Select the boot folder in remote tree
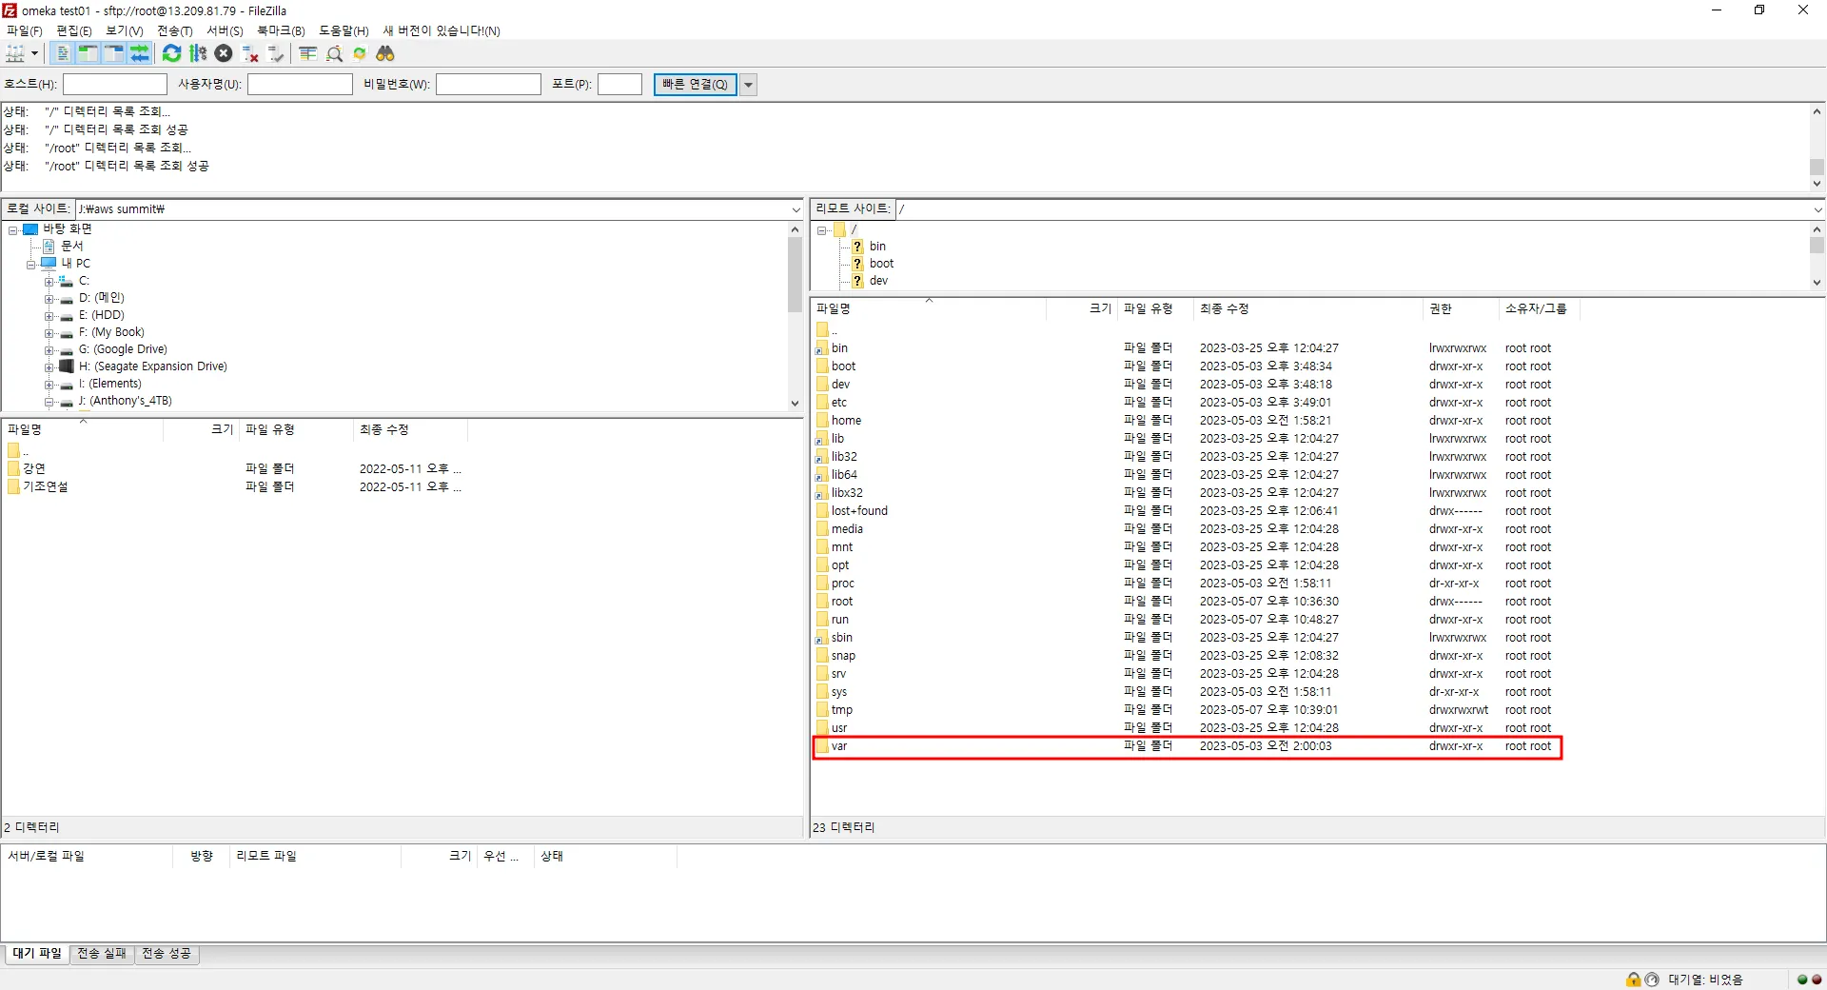This screenshot has width=1827, height=990. (881, 264)
